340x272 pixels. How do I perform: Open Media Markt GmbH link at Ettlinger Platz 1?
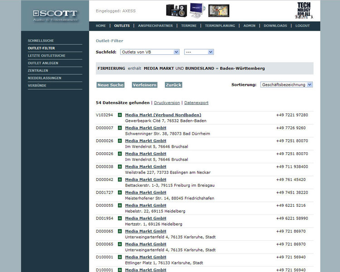point(146,257)
